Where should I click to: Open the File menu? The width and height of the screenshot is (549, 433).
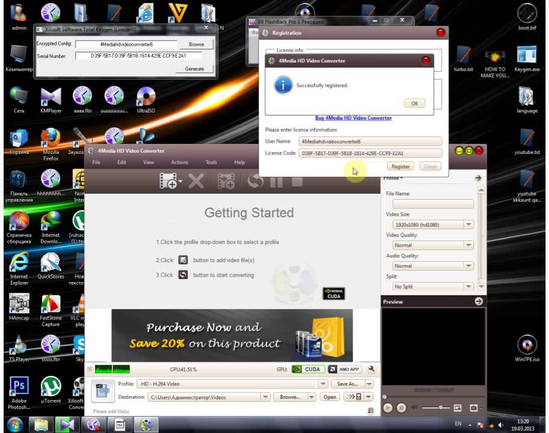[x=96, y=162]
